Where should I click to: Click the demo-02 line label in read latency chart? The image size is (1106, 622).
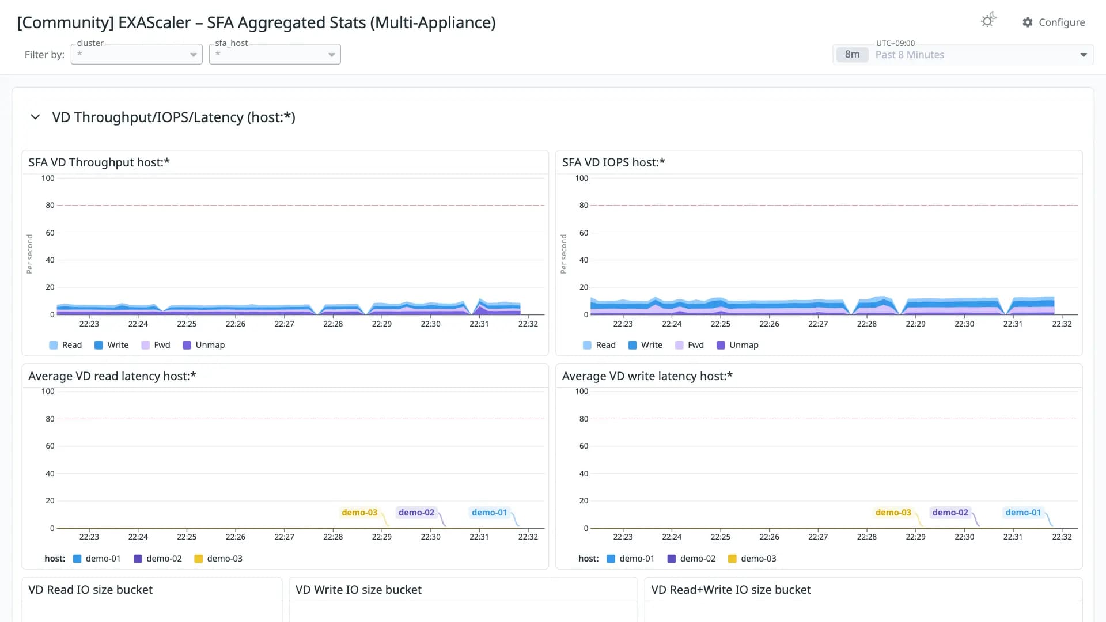click(416, 513)
